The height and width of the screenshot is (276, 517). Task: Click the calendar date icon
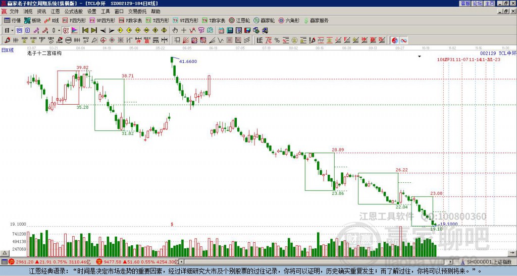tap(221, 30)
